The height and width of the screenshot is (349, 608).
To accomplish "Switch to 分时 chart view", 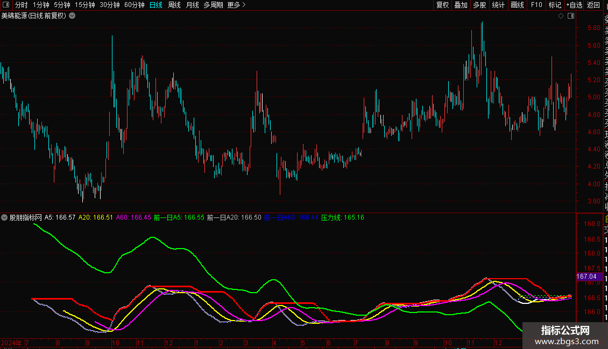I will [22, 5].
